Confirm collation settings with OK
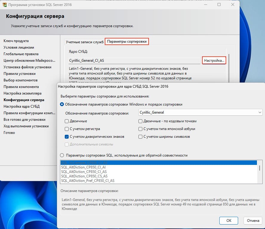 tap(229, 221)
